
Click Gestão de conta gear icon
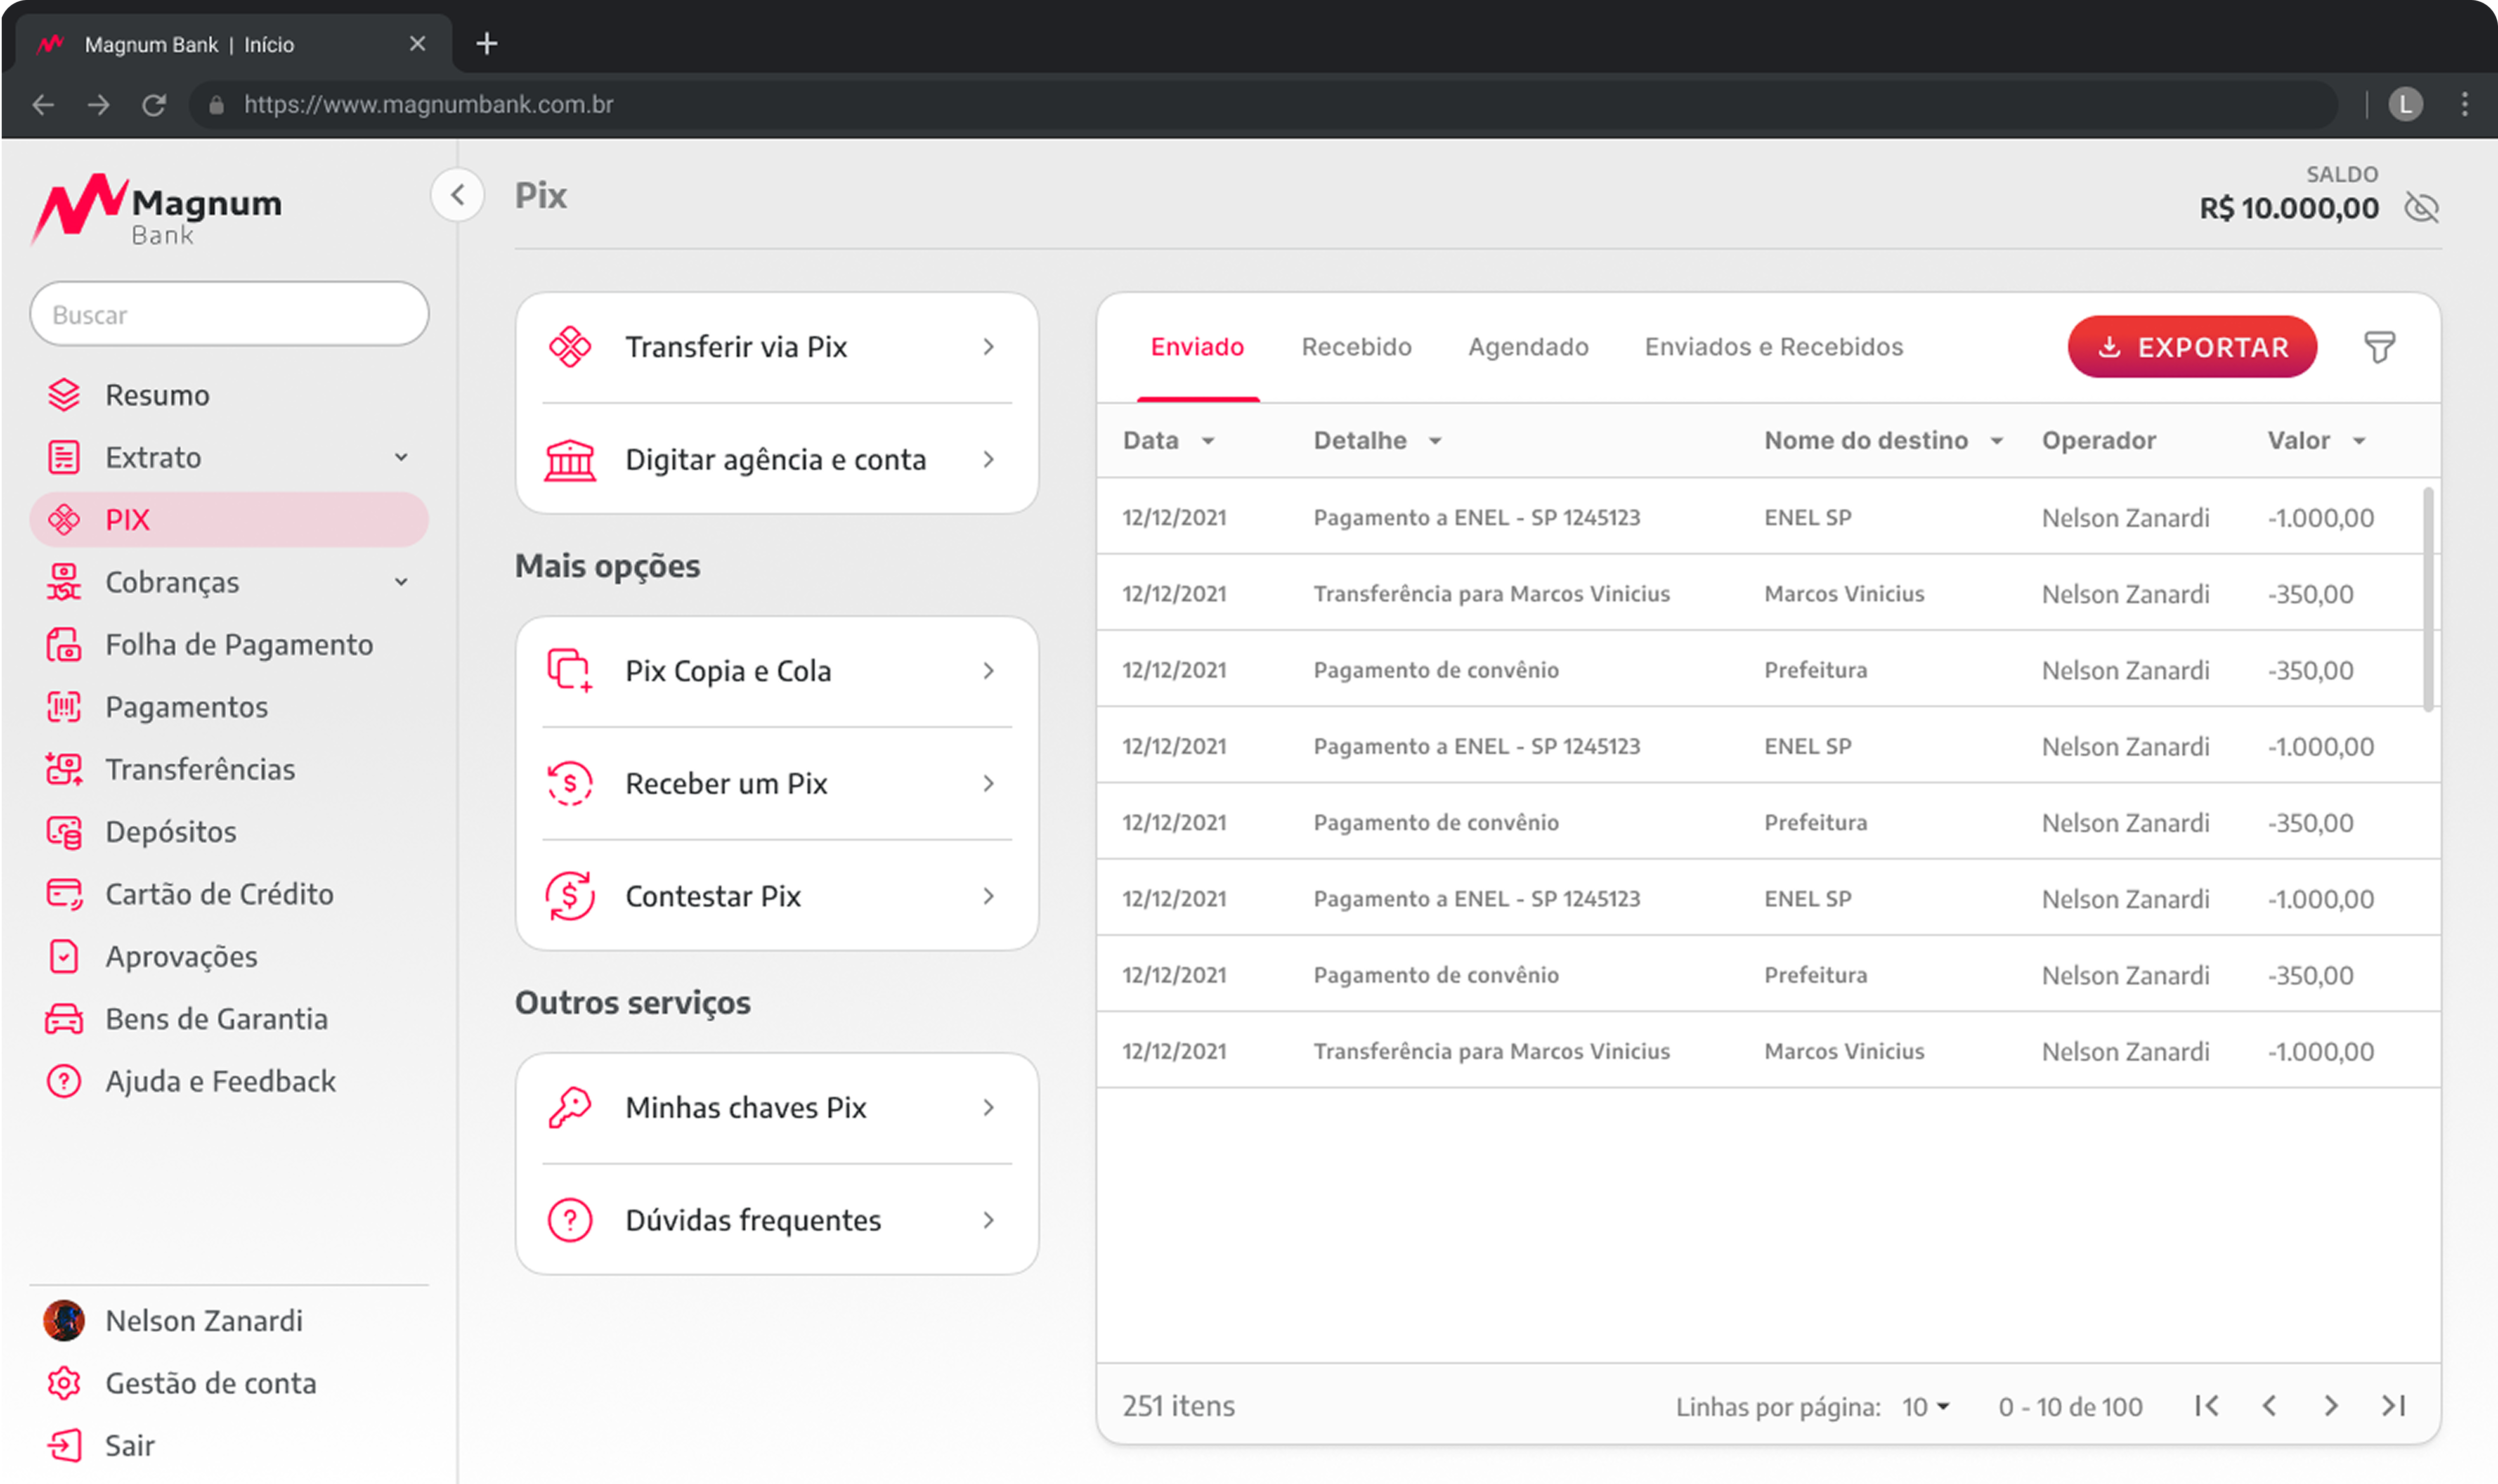(64, 1383)
